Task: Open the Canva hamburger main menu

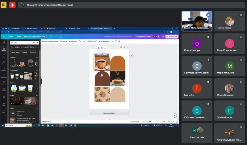Action: pyautogui.click(x=4, y=36)
